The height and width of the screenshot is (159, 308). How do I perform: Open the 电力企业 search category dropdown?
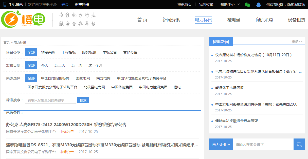(221, 145)
